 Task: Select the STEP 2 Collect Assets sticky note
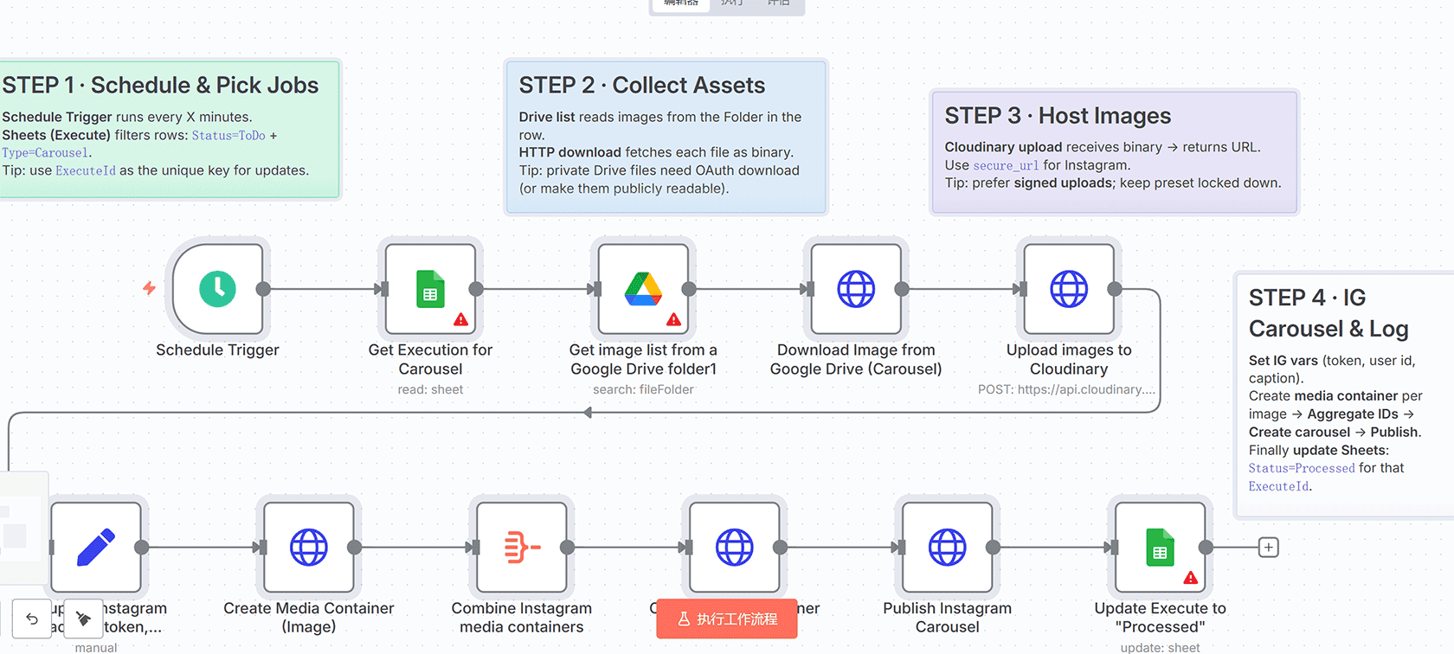point(666,137)
